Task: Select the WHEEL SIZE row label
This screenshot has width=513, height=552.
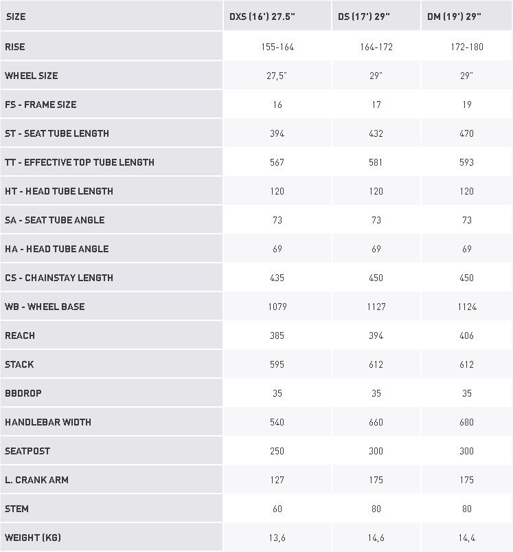Action: pos(32,76)
